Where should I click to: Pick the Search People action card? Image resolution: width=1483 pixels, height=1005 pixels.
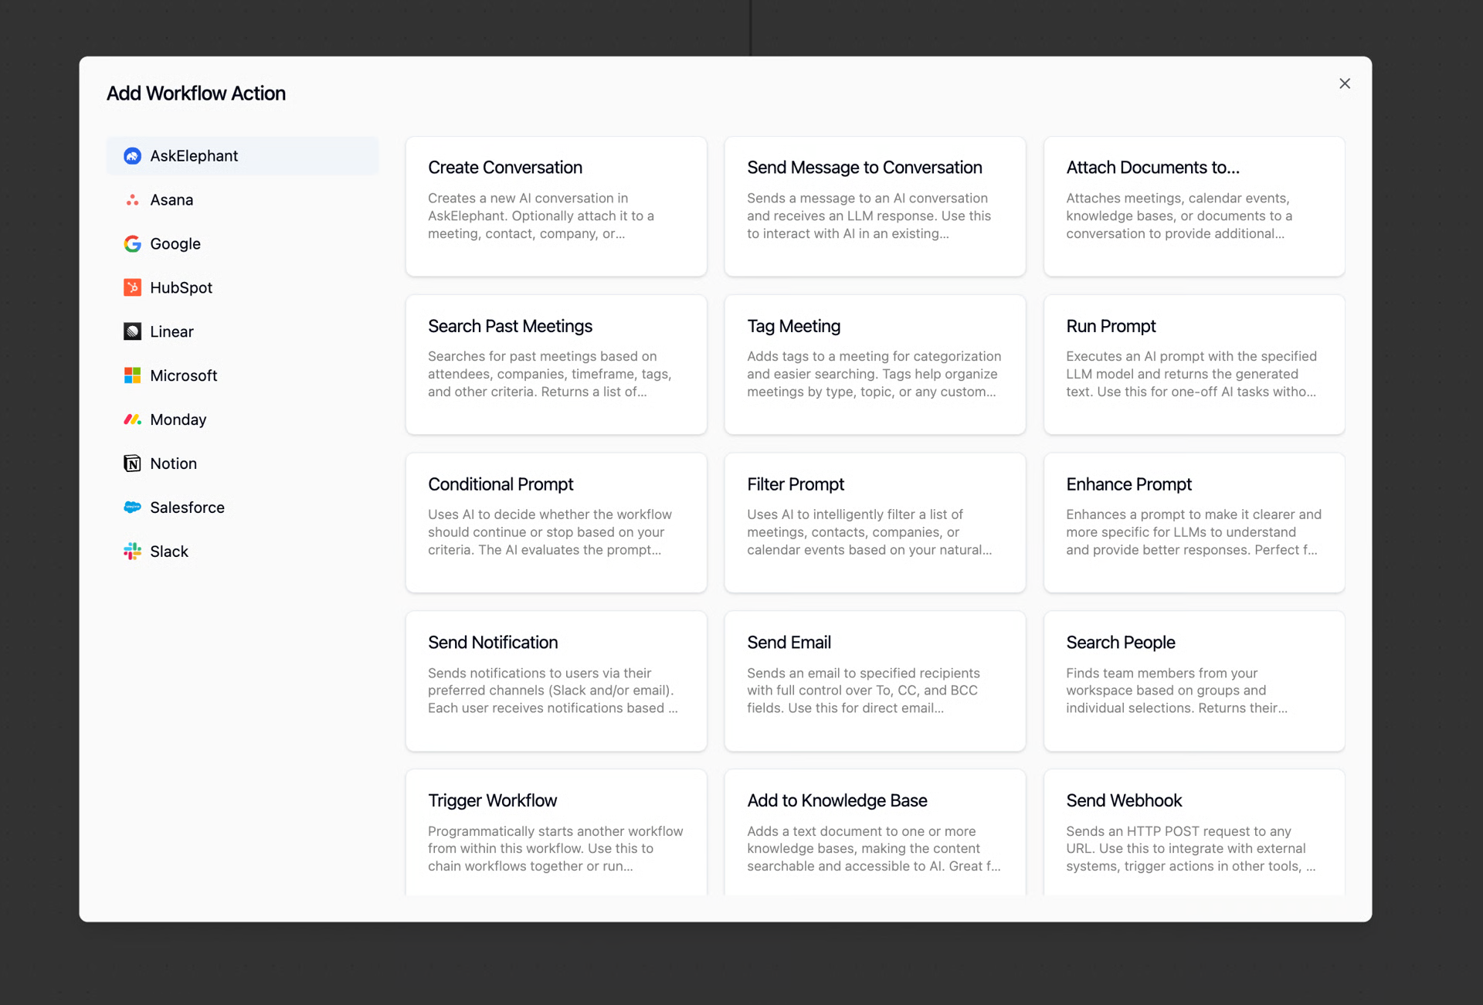pos(1194,681)
